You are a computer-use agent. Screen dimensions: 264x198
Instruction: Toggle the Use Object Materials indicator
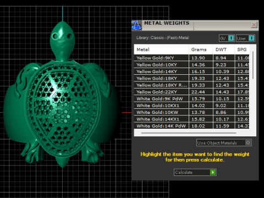point(248,142)
